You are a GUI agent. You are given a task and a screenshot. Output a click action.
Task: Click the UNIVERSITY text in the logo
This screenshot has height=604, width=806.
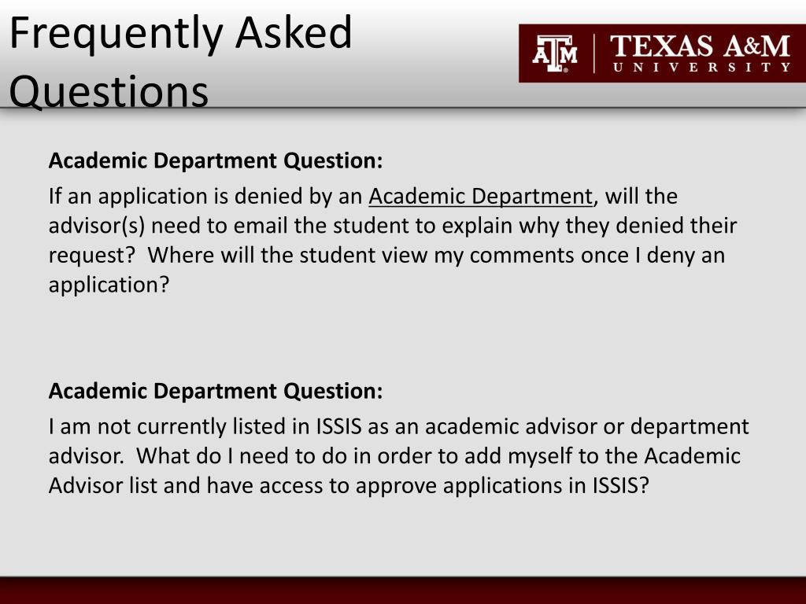[x=701, y=68]
